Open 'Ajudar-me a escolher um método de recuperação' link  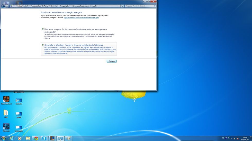point(81,18)
